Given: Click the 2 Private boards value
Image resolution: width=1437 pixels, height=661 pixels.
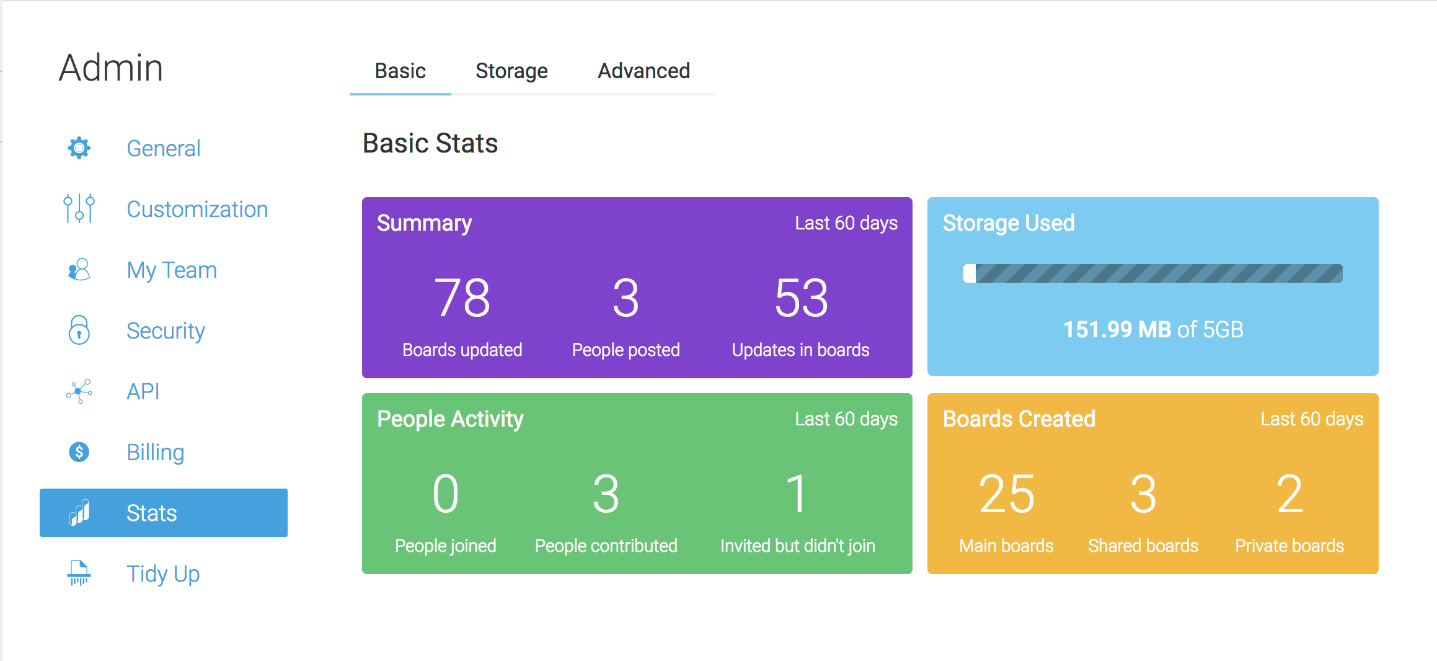Looking at the screenshot, I should point(1289,494).
